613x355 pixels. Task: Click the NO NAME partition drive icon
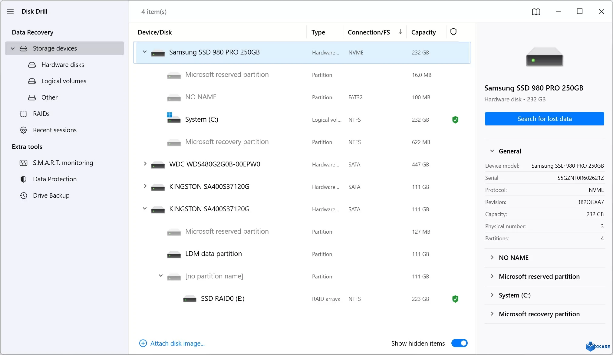[174, 98]
